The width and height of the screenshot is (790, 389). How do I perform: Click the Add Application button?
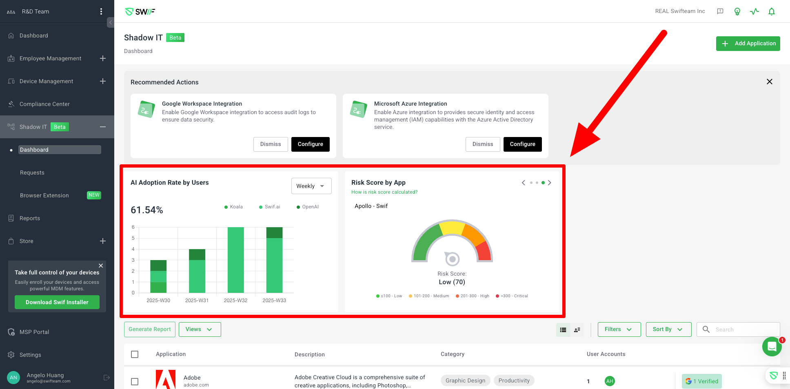748,44
